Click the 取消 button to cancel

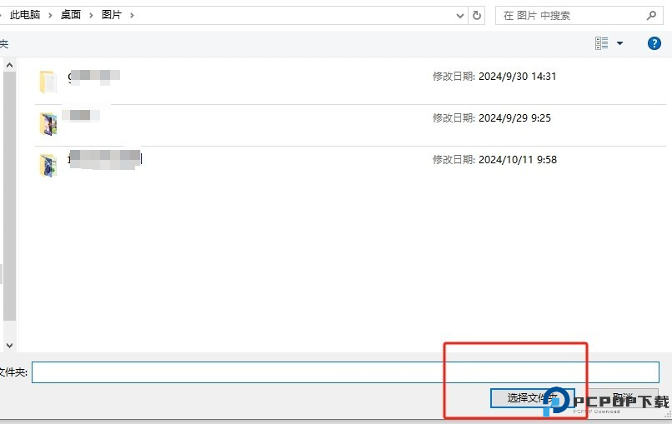click(x=625, y=398)
